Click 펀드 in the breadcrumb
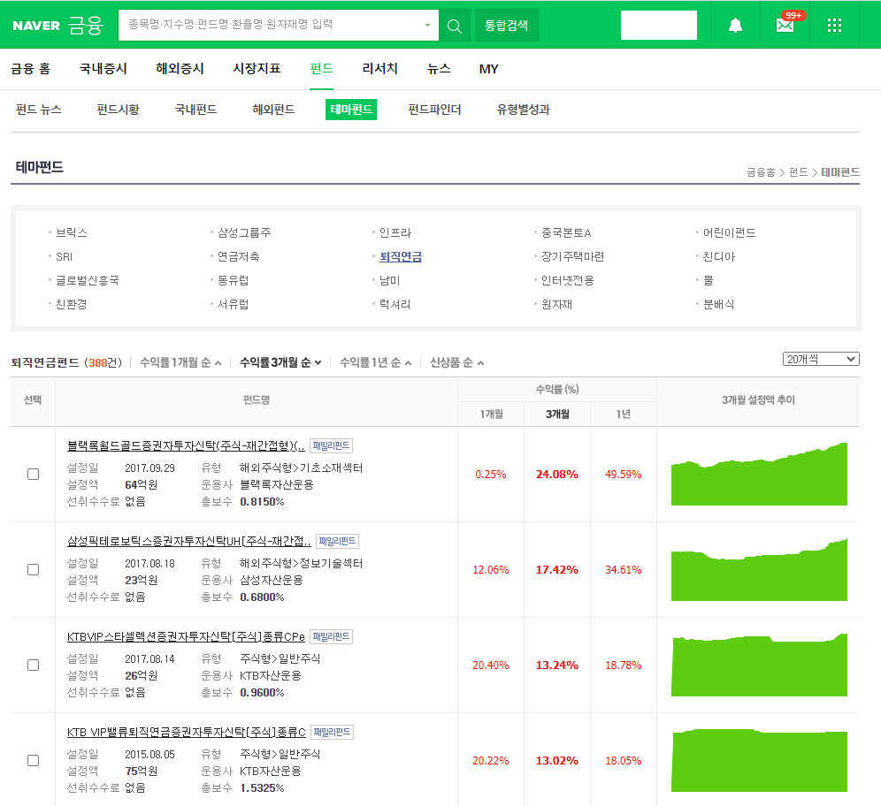The width and height of the screenshot is (881, 806). (798, 172)
